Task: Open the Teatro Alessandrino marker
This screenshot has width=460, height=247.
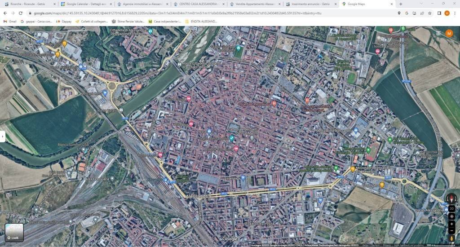Action: (x=231, y=138)
